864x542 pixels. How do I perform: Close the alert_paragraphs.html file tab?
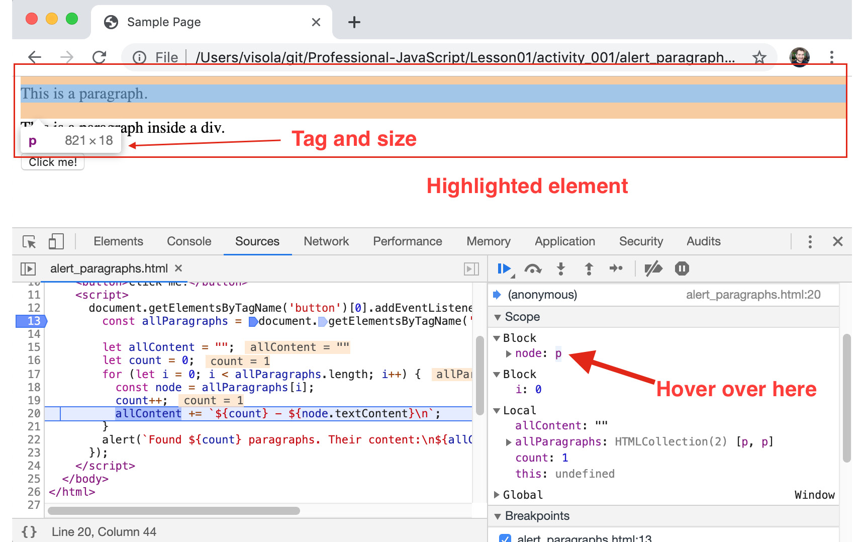pyautogui.click(x=178, y=268)
